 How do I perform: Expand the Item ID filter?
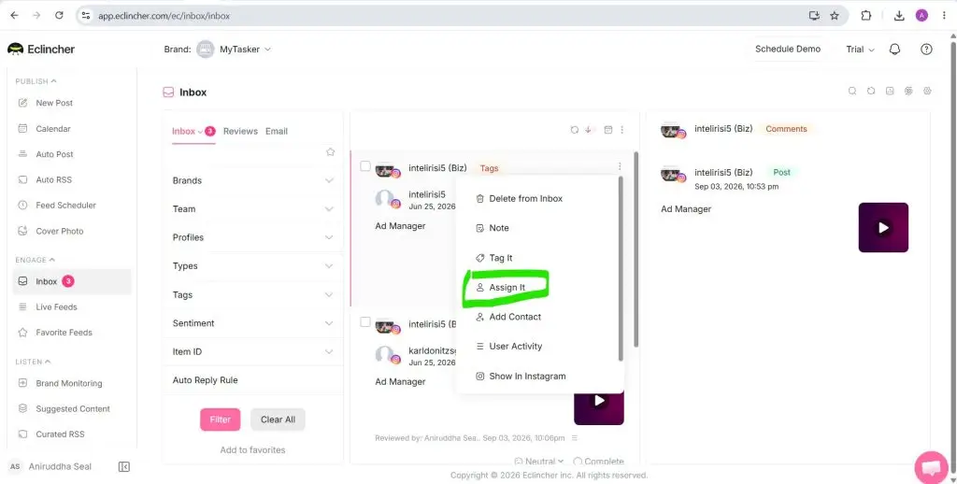252,352
